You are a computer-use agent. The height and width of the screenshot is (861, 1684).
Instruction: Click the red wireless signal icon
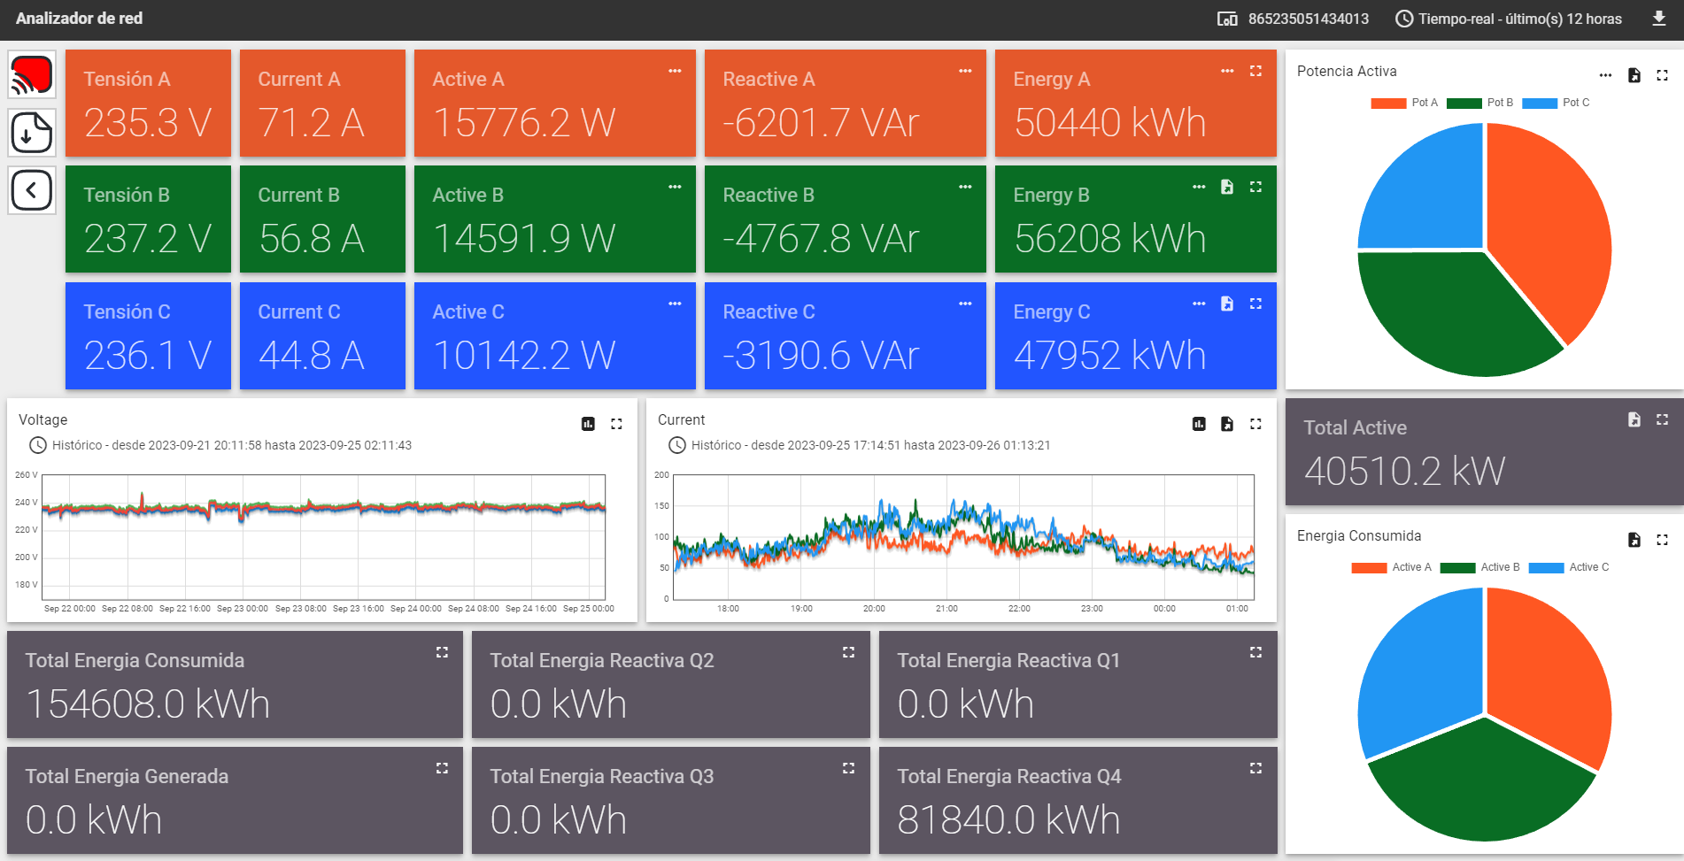(32, 74)
